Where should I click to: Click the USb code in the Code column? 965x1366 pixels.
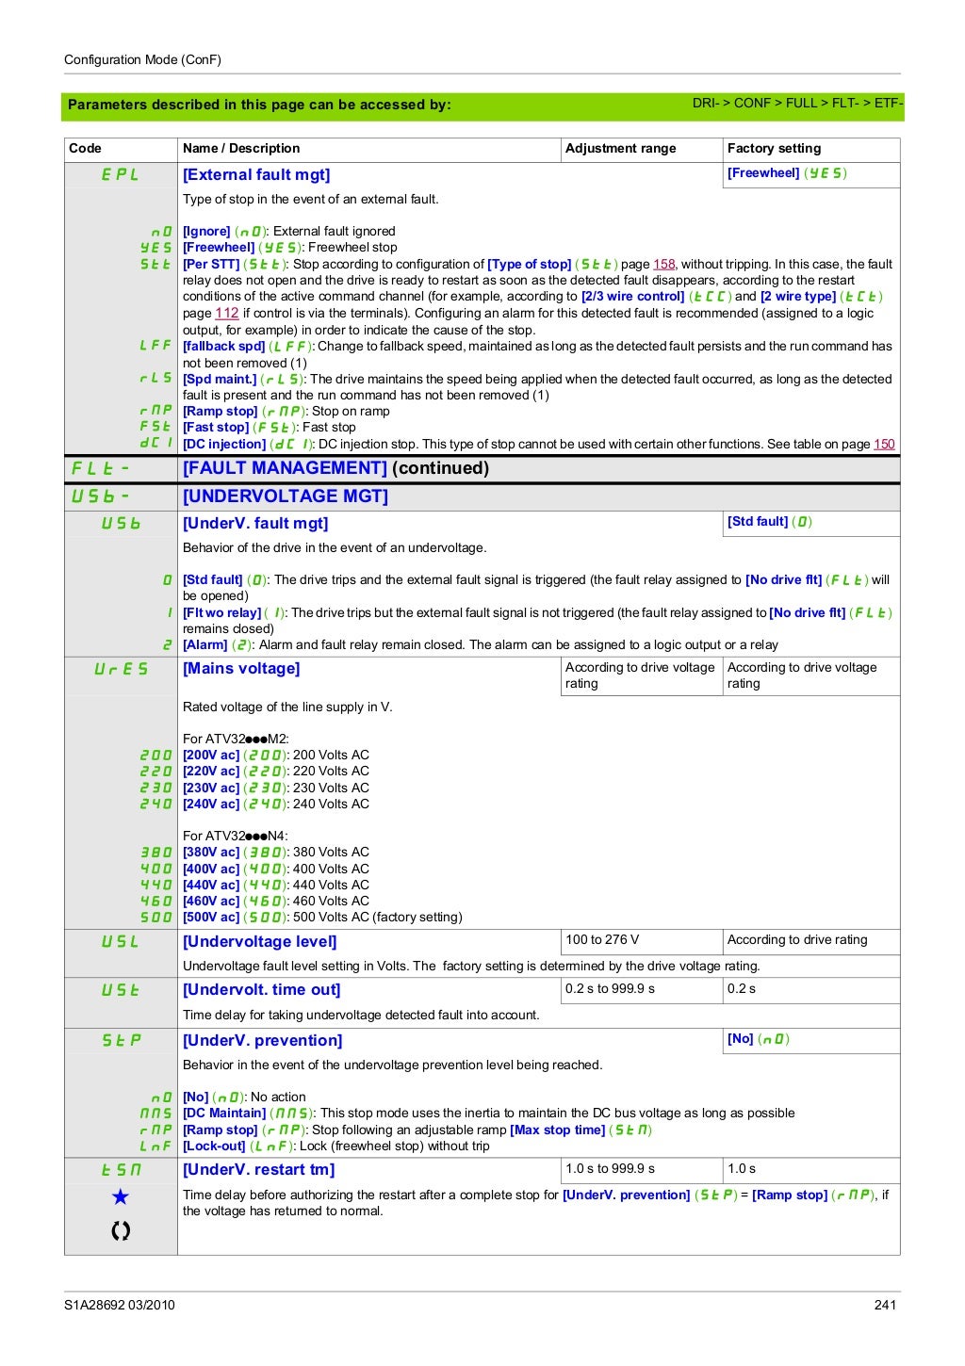coord(121,523)
